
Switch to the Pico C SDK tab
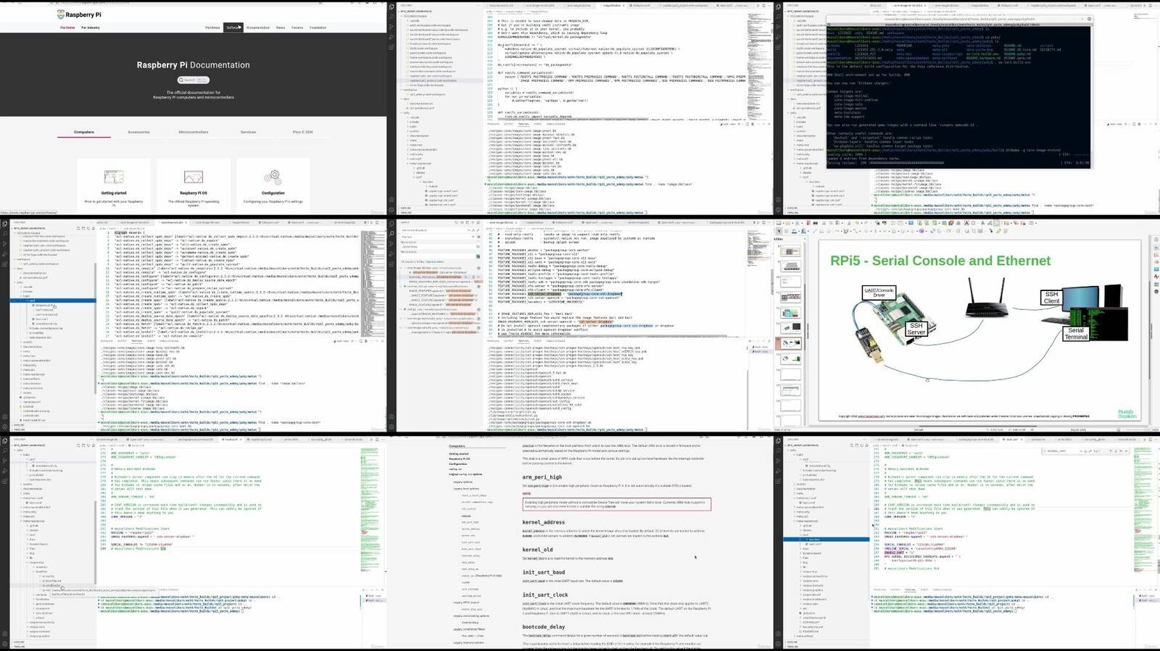click(303, 132)
